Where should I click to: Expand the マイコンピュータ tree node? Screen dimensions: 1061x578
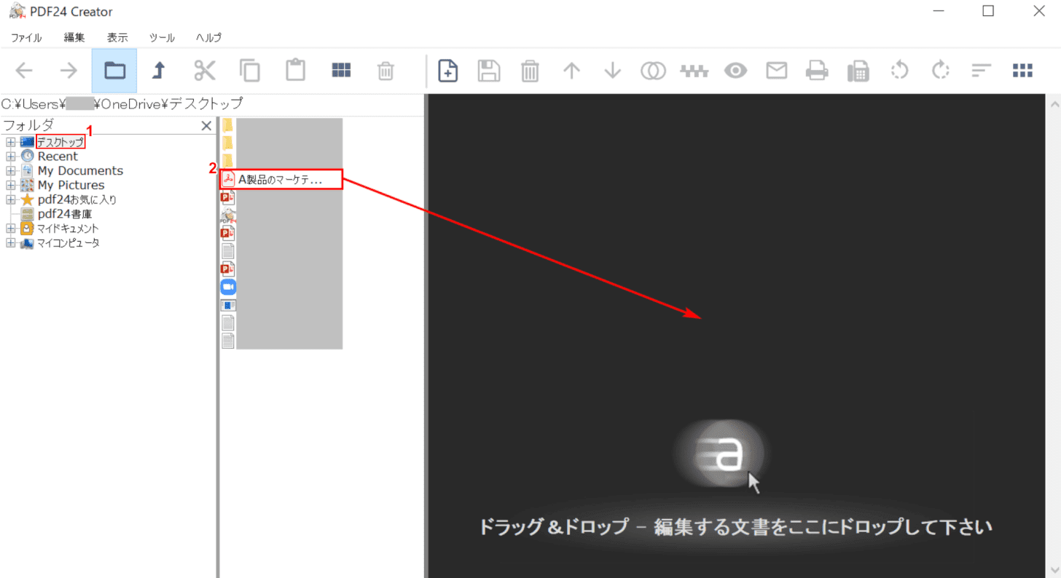pos(11,243)
